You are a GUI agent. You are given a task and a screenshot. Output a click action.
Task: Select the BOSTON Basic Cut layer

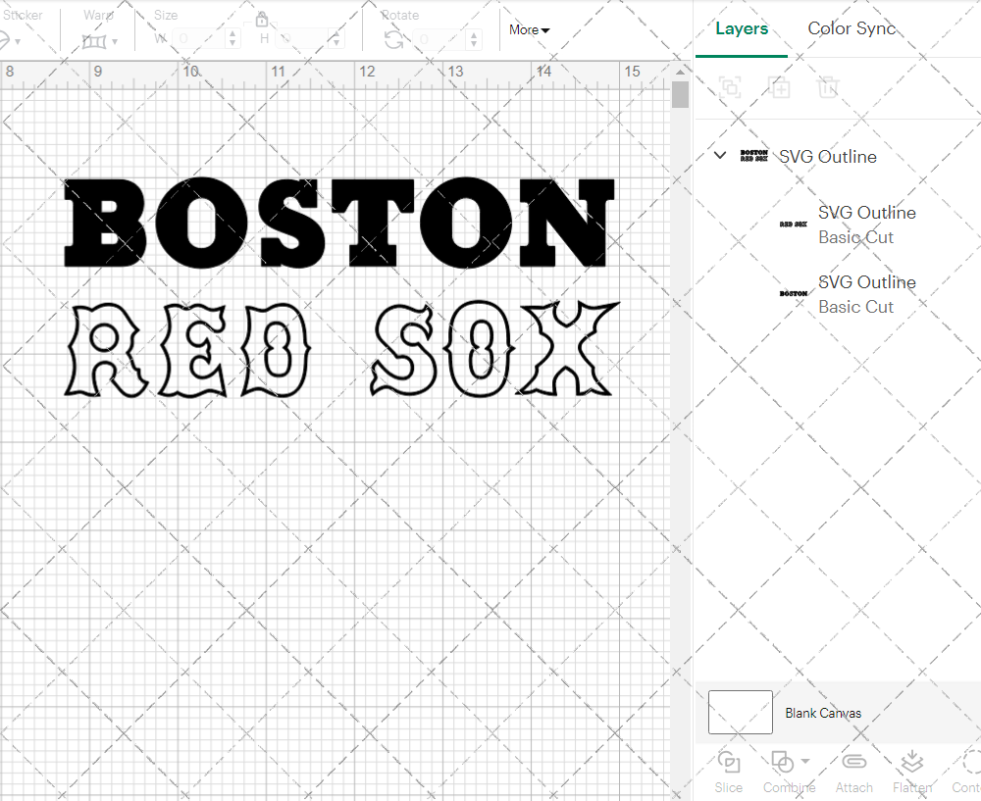[867, 294]
